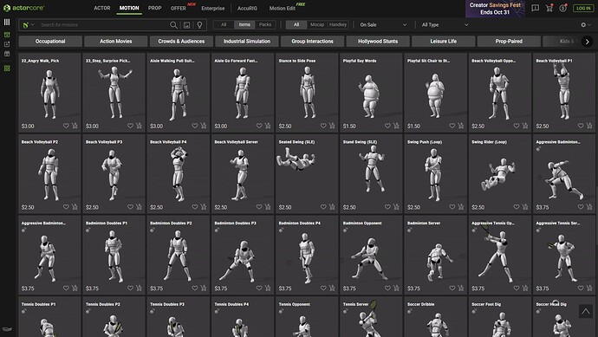Select the Action Movies category
The image size is (598, 337).
[x=116, y=42]
